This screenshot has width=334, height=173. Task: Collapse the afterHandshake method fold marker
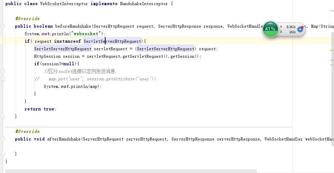[3, 139]
